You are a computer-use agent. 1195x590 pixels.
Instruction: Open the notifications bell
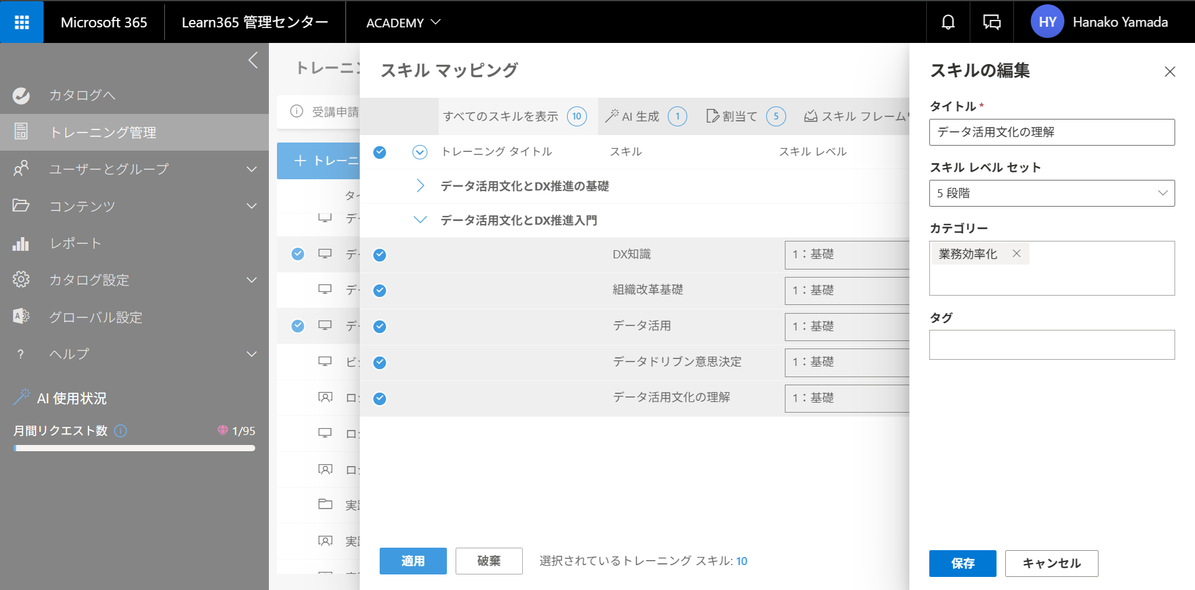click(948, 22)
